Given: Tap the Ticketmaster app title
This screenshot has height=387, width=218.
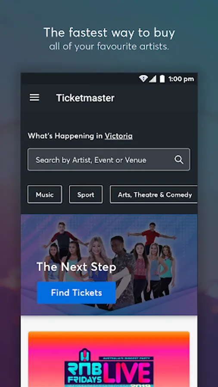Looking at the screenshot, I should 85,98.
